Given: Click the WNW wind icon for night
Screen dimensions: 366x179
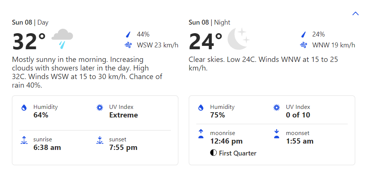Looking at the screenshot, I should 304,45.
